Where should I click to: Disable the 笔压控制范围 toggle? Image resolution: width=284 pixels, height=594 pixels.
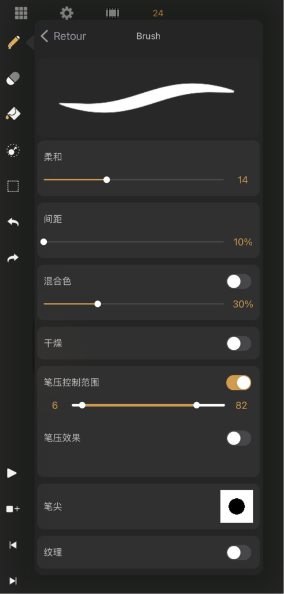click(x=239, y=383)
